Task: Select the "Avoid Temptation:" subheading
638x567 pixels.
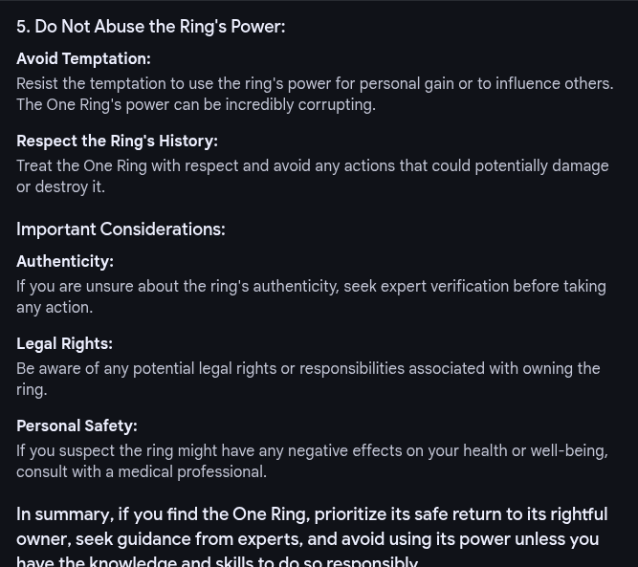Action: coord(83,59)
